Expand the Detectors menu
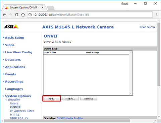Image resolution: width=161 pixels, height=123 pixels. pyautogui.click(x=13, y=60)
